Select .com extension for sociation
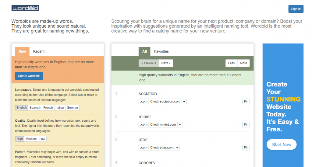 click(x=144, y=102)
